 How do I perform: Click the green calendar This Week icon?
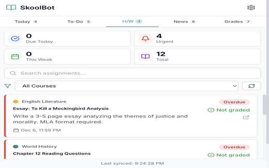tap(15, 57)
